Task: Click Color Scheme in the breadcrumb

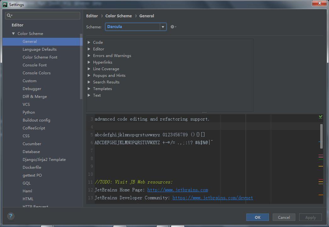Action: 119,16
